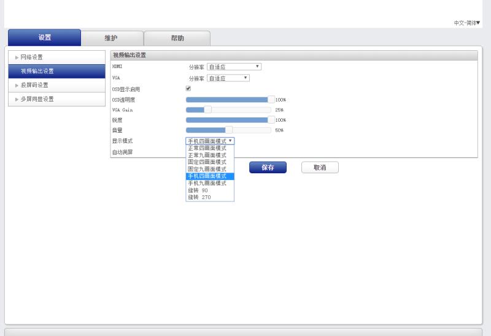Open the VGA 分辨率 dropdown
This screenshot has height=336, width=491.
228,78
